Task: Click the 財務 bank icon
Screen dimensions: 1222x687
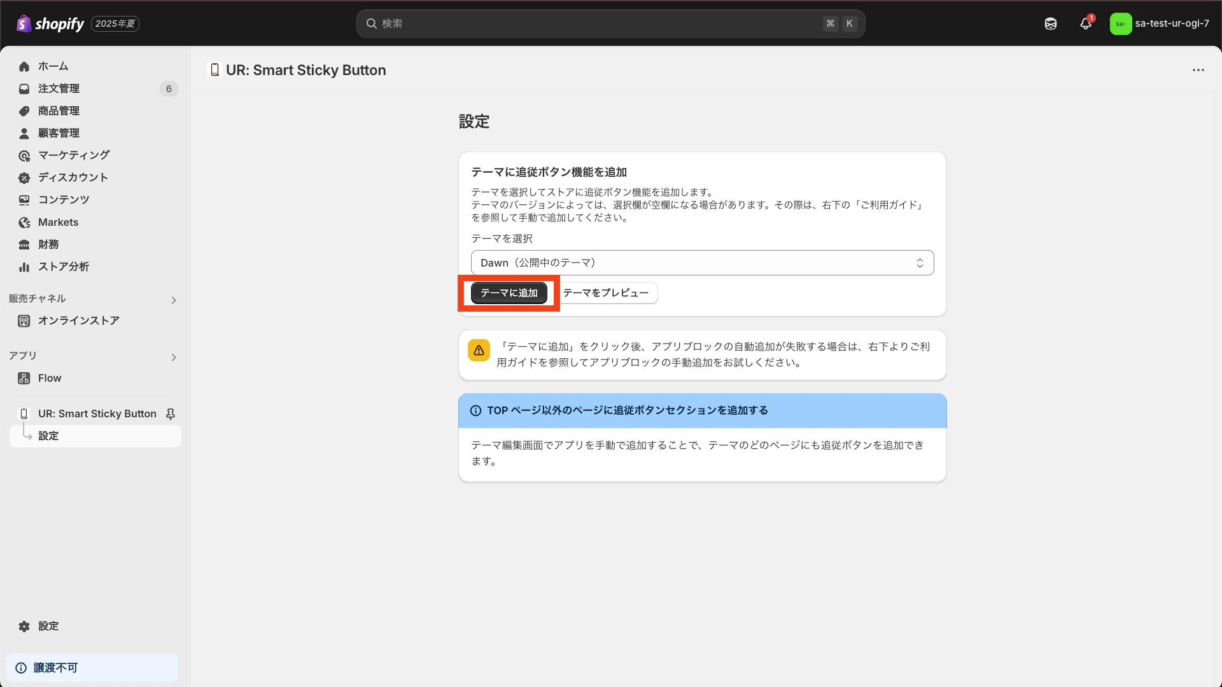Action: coord(24,244)
